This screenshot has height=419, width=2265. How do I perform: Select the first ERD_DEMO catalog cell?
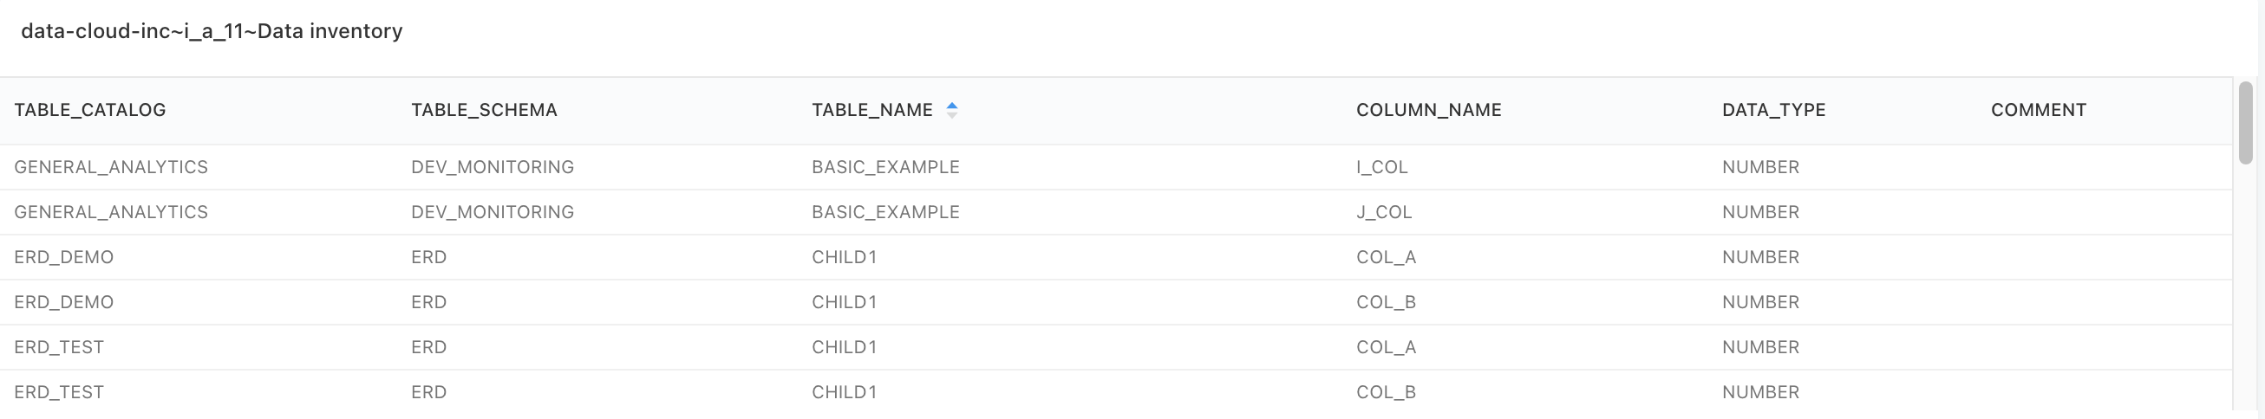(63, 256)
